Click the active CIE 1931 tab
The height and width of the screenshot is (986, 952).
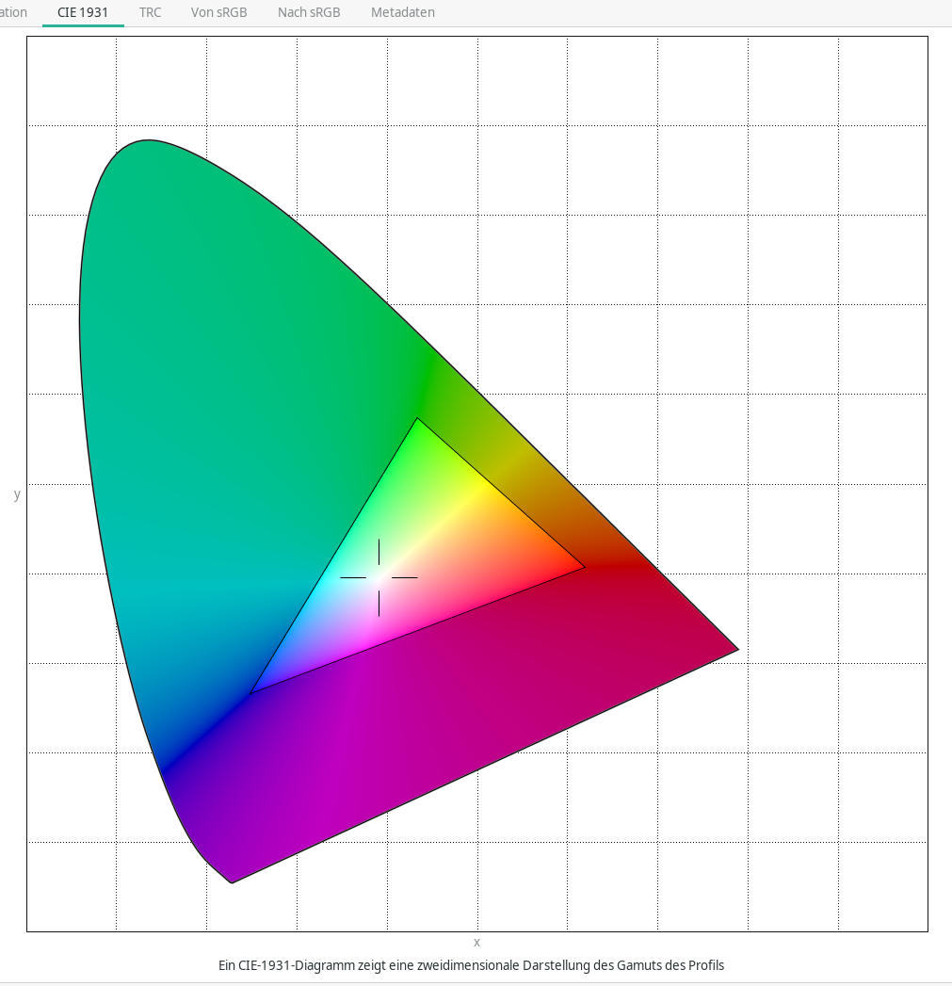coord(83,13)
